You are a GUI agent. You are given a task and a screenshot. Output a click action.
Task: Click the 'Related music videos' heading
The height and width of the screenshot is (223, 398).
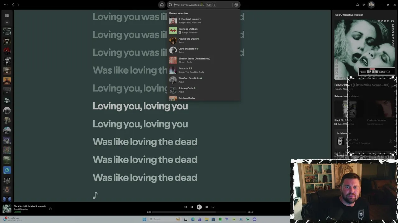(346, 96)
